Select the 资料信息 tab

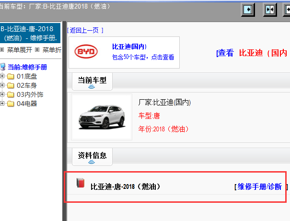(x=92, y=157)
